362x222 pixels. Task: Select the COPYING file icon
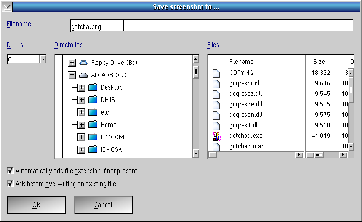click(216, 73)
